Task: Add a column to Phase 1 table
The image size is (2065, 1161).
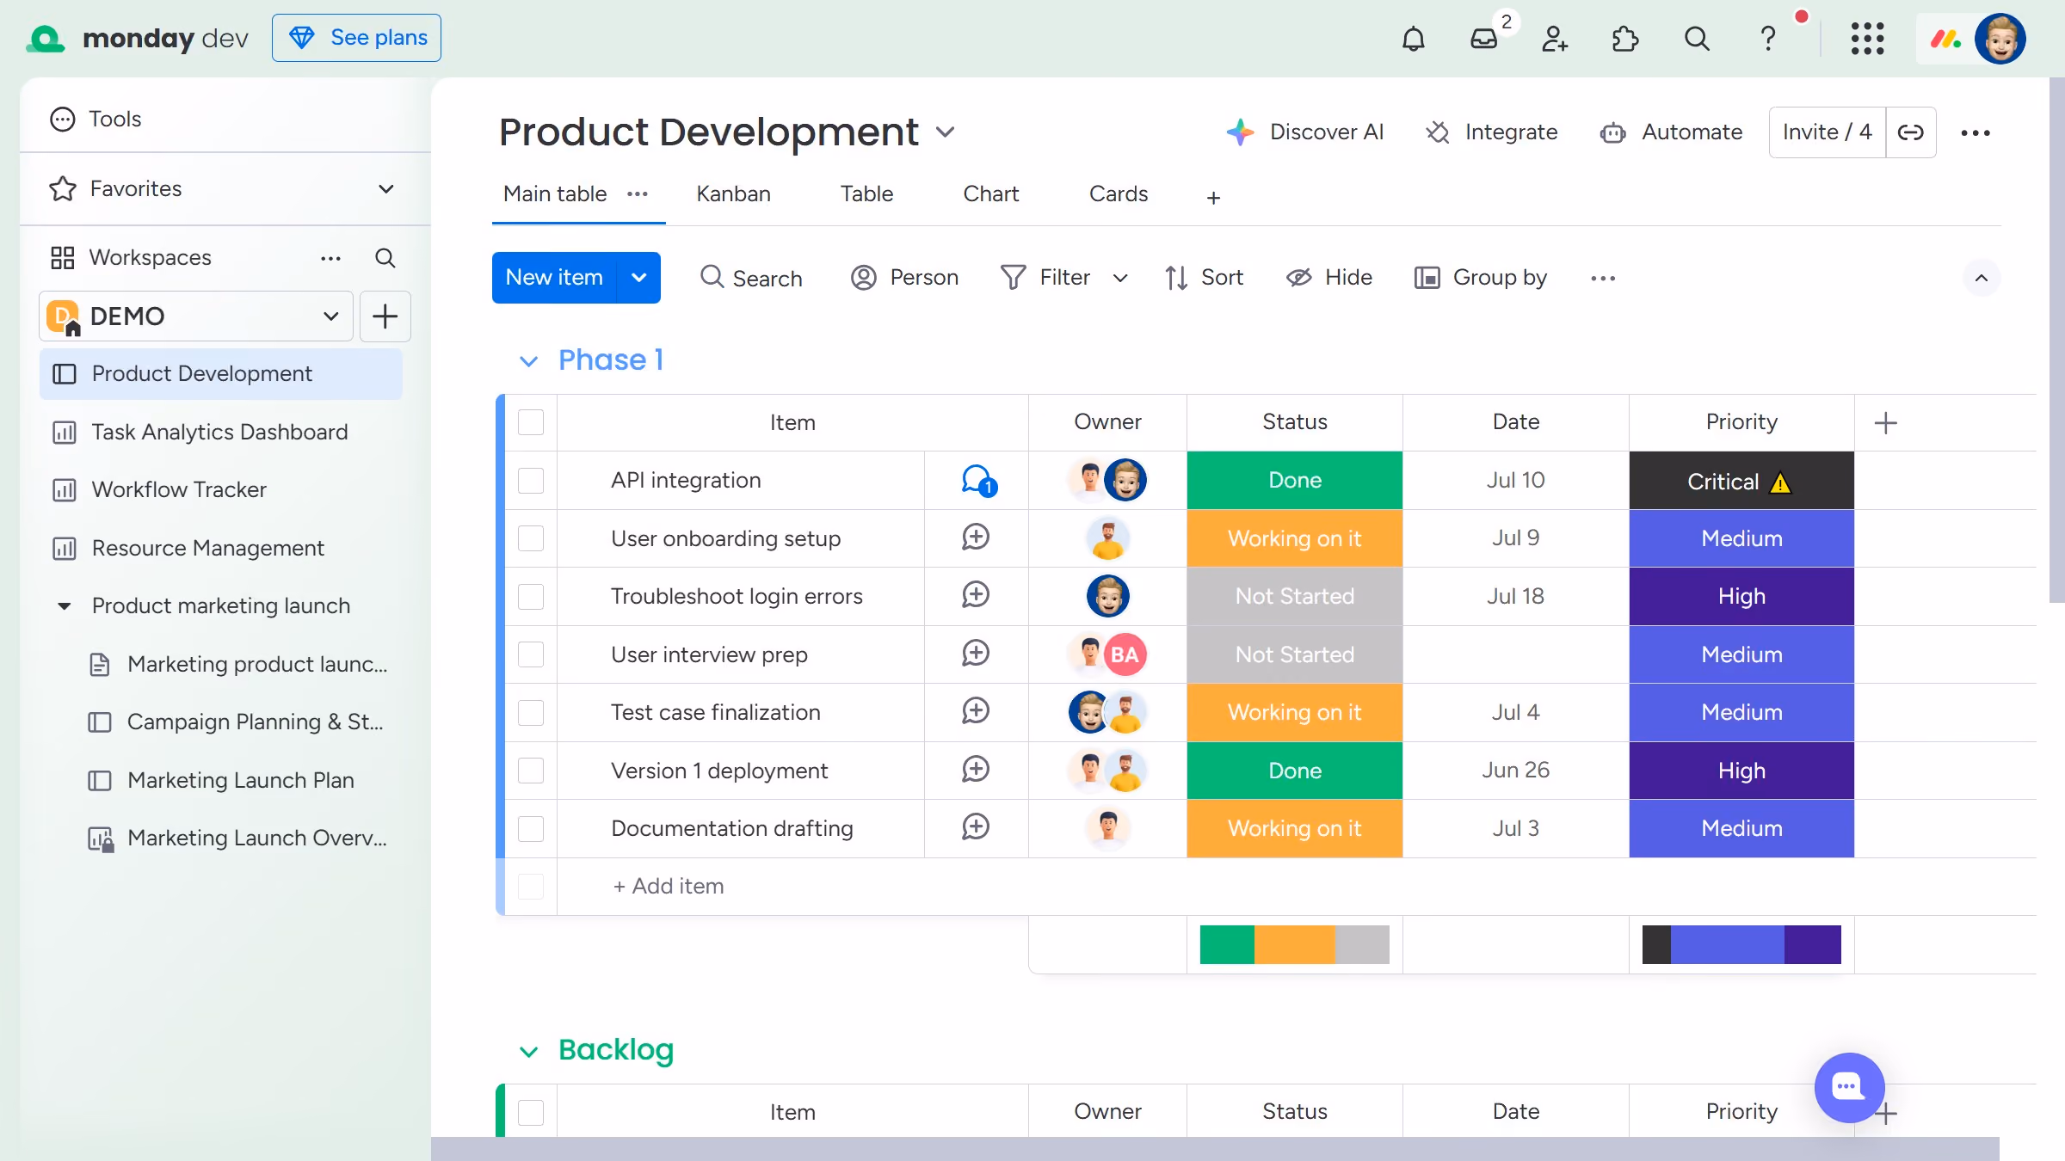Action: pyautogui.click(x=1885, y=423)
